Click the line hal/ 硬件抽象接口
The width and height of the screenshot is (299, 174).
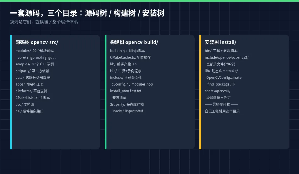(30, 111)
